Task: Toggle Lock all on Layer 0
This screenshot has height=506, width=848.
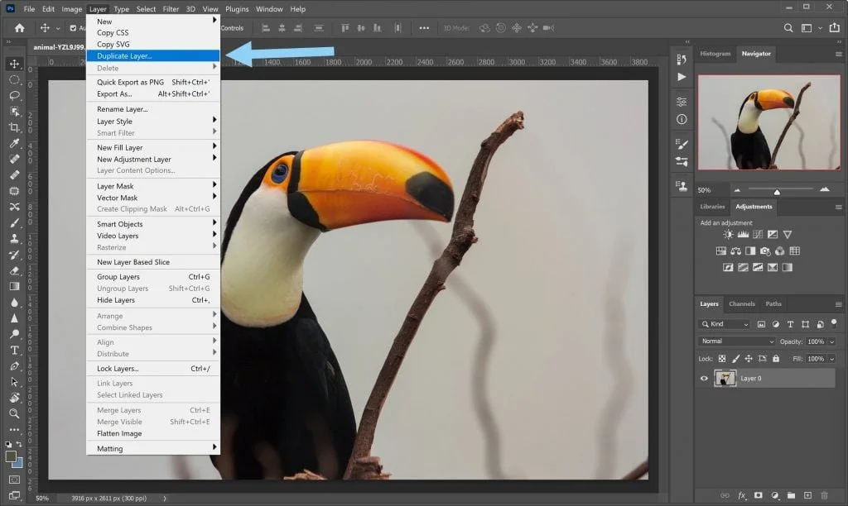Action: [777, 358]
